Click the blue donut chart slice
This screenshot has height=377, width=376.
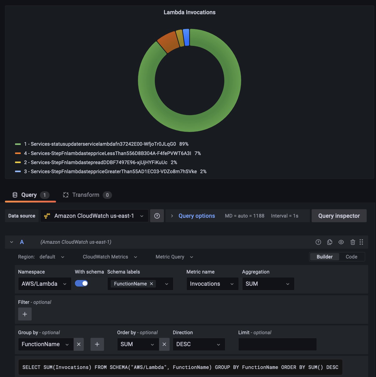(x=186, y=37)
